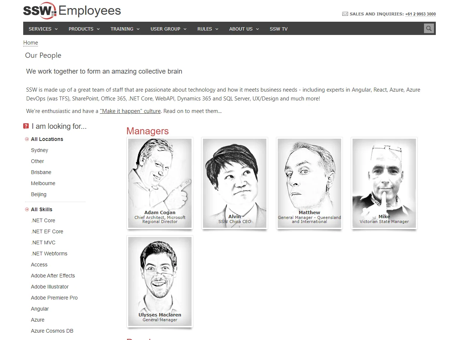This screenshot has width=459, height=340.
Task: Open Alvin's SSW China CEO card
Action: click(x=235, y=183)
